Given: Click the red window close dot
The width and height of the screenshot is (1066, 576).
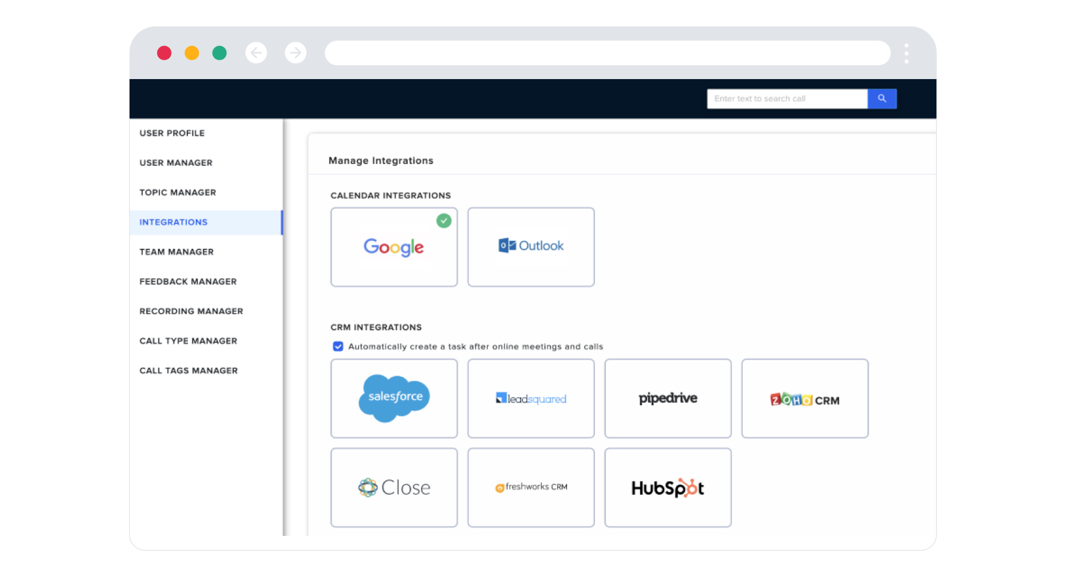Looking at the screenshot, I should click(x=164, y=53).
